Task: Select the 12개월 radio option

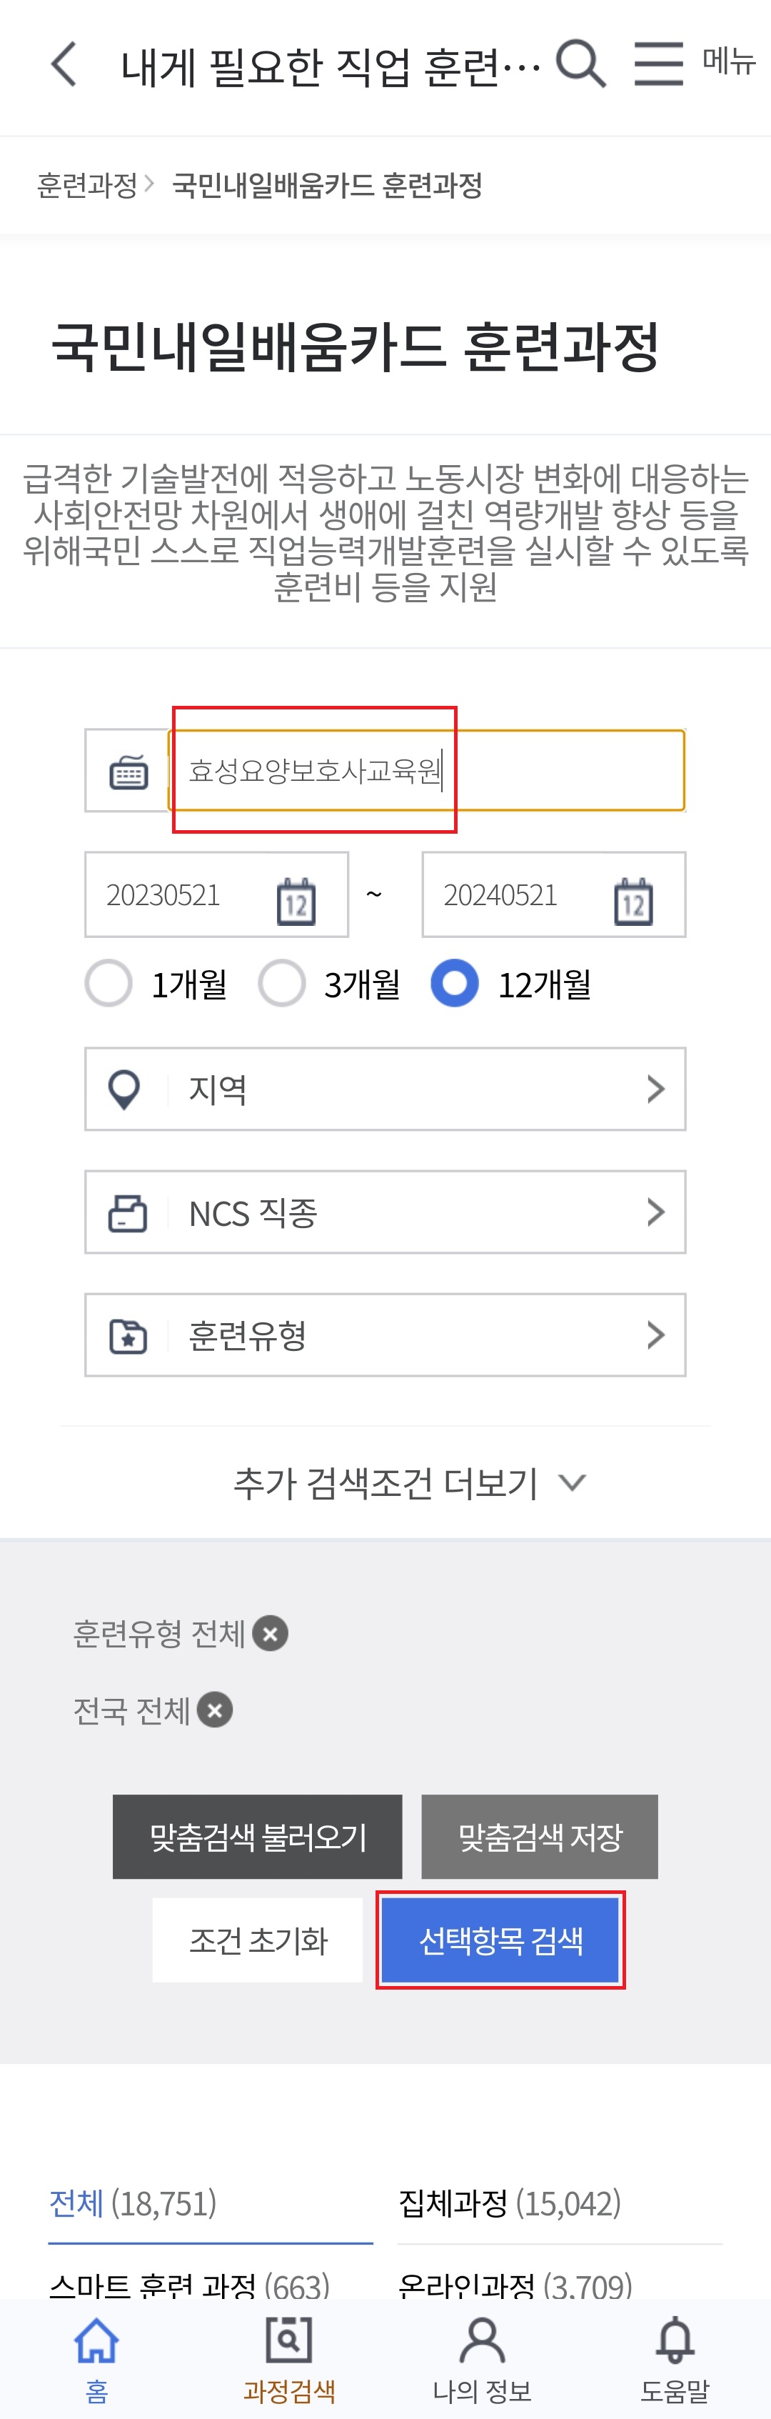Action: [x=455, y=983]
